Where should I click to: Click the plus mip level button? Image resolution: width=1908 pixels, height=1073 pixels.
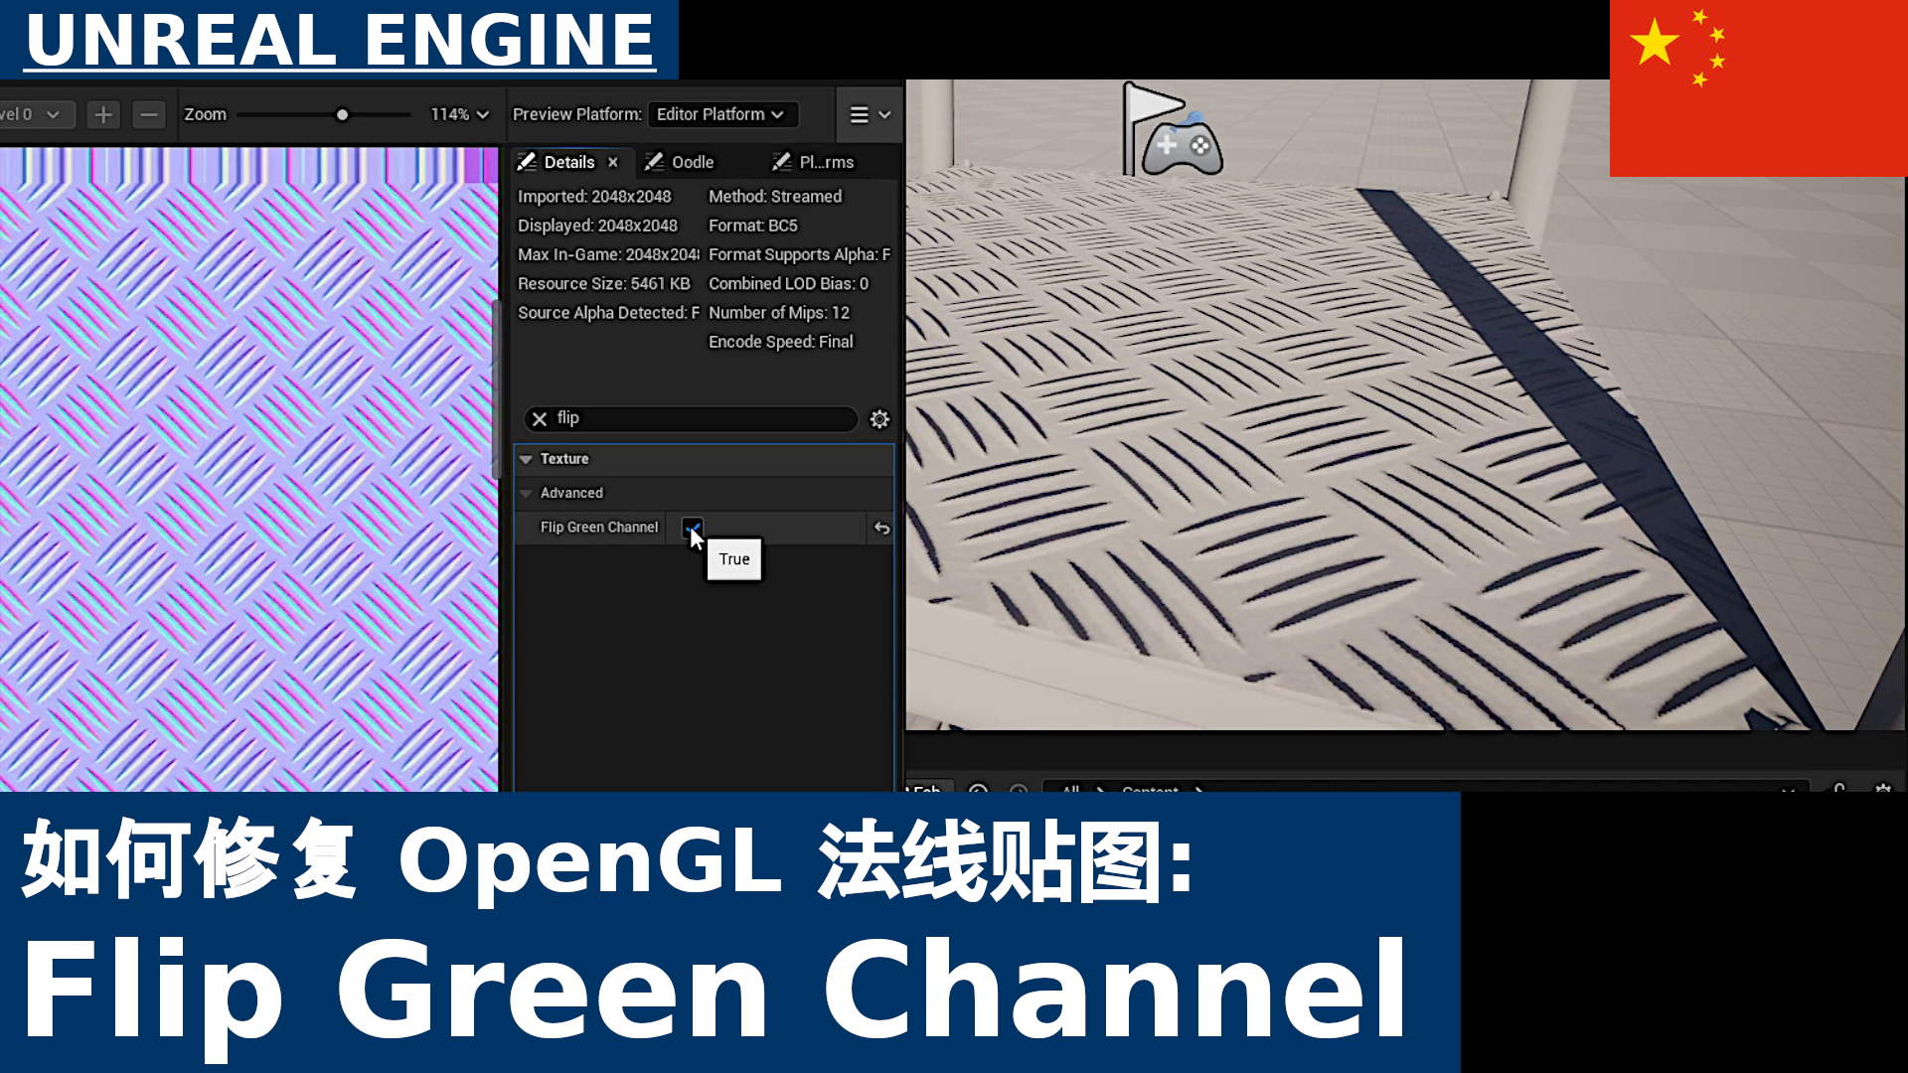tap(103, 115)
